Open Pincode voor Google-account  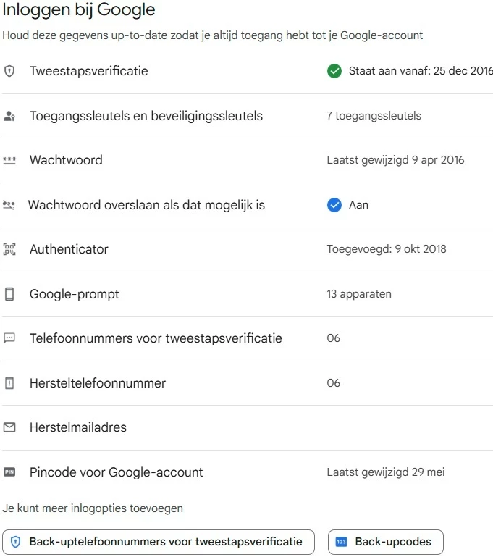click(116, 472)
